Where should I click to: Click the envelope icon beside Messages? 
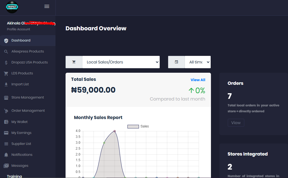pyautogui.click(x=6, y=166)
